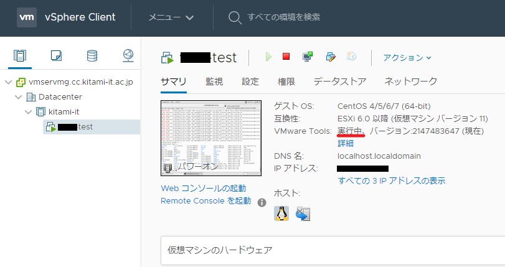505x267 pixels.
Task: Click the kitami-it cluster icon
Action: pos(40,112)
